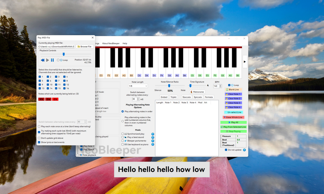
Task: Uncheck Play Note 4
Action: click(x=81, y=150)
